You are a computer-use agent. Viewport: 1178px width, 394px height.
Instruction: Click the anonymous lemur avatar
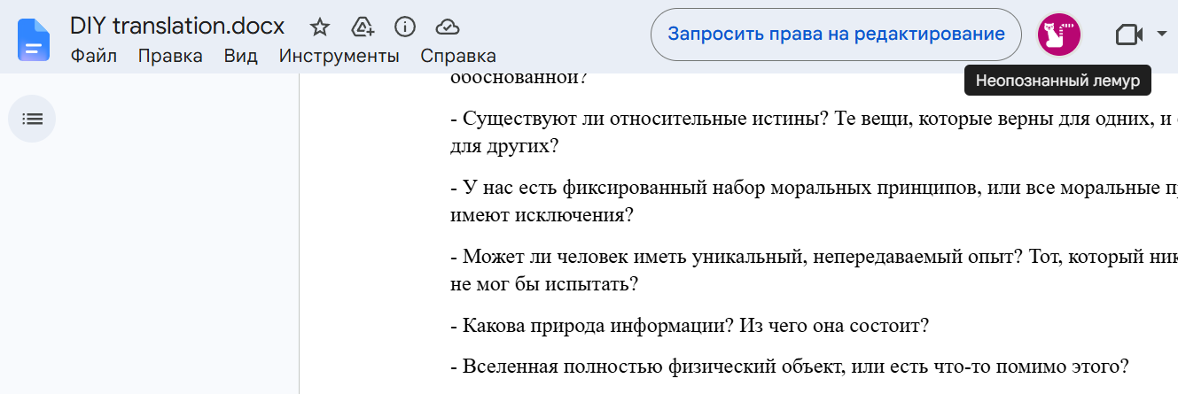pos(1058,35)
